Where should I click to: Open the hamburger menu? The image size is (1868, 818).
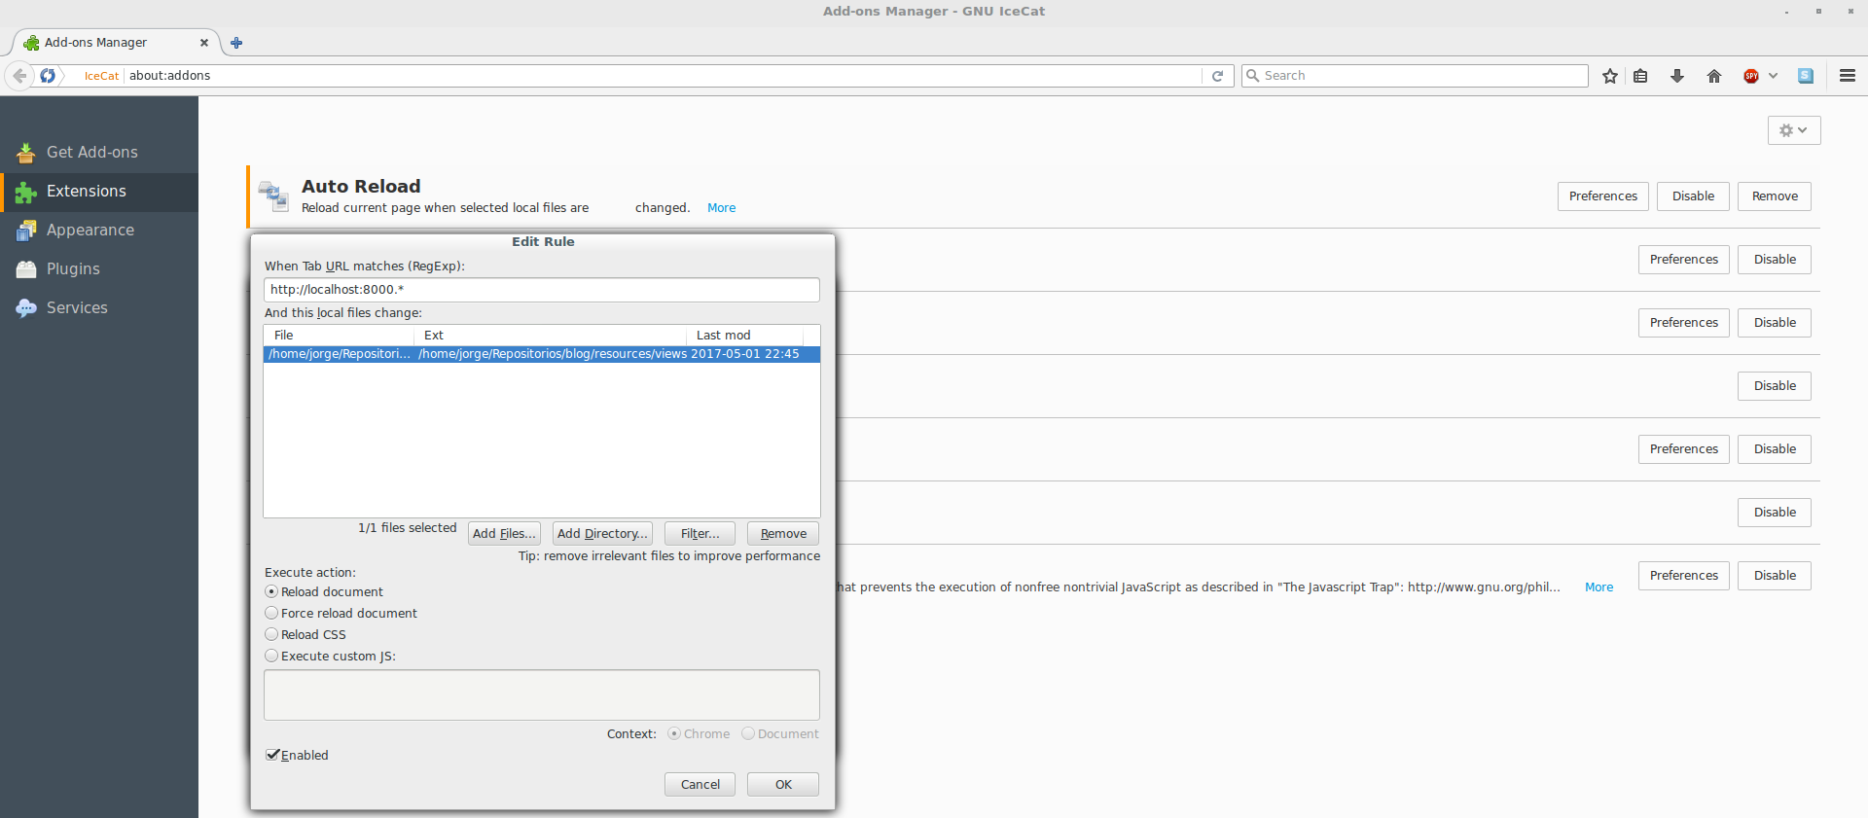(x=1848, y=76)
